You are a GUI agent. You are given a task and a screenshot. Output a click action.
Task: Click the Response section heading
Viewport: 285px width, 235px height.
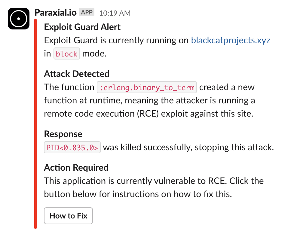click(x=63, y=134)
